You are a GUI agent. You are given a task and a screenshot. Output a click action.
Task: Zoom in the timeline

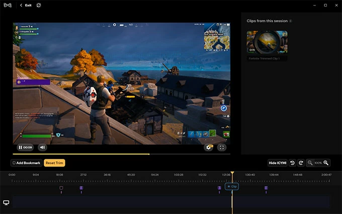tap(326, 163)
